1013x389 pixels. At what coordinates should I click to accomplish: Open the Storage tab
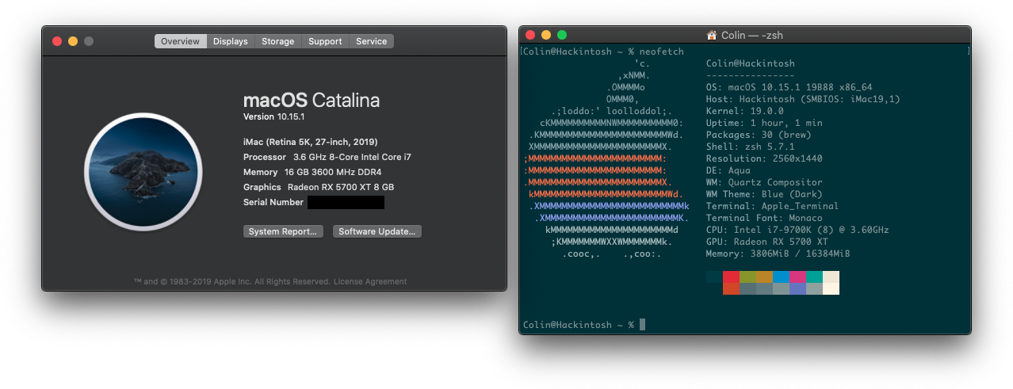(278, 41)
